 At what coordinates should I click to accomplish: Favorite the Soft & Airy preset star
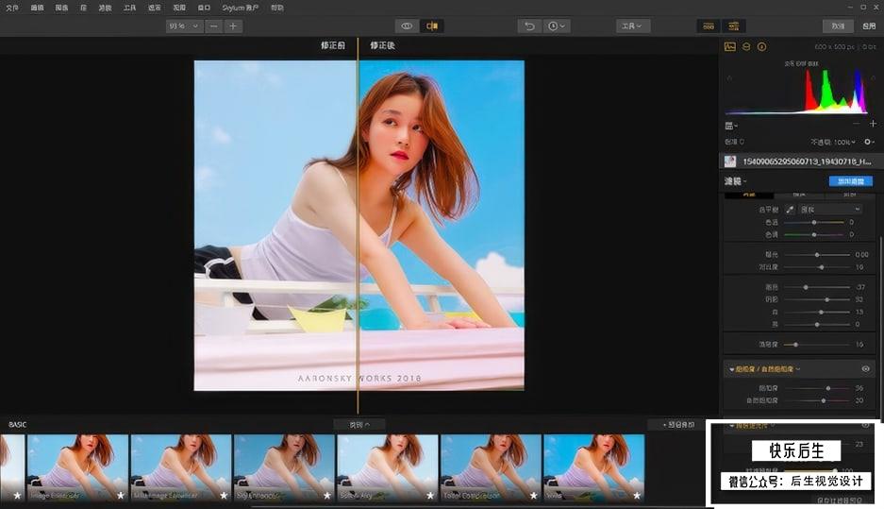coord(430,496)
